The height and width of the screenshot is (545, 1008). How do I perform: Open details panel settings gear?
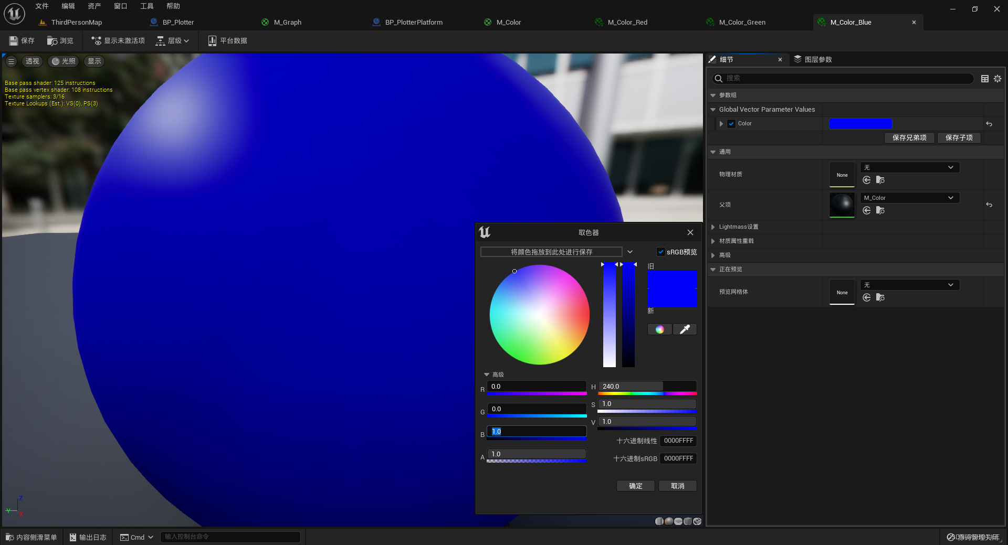point(997,79)
